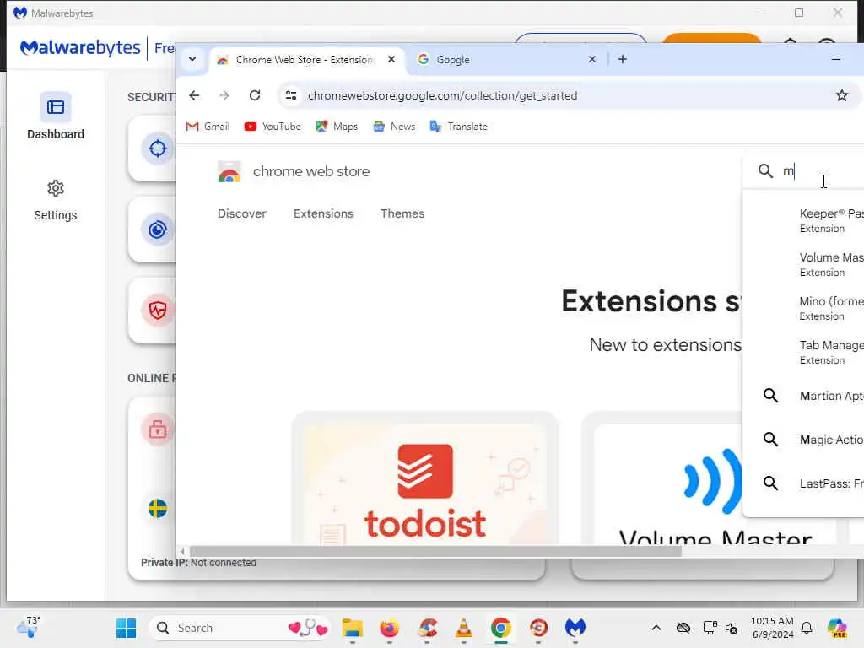This screenshot has height=648, width=864.
Task: View site information icon in address bar
Action: click(x=291, y=95)
